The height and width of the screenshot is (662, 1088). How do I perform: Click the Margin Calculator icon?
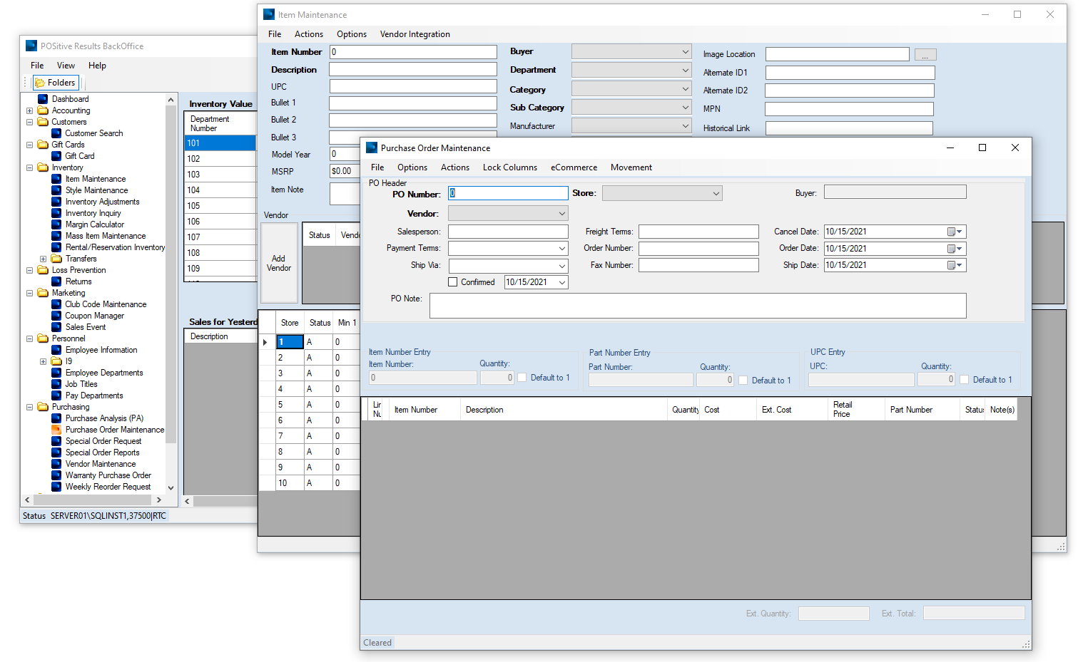[x=56, y=224]
